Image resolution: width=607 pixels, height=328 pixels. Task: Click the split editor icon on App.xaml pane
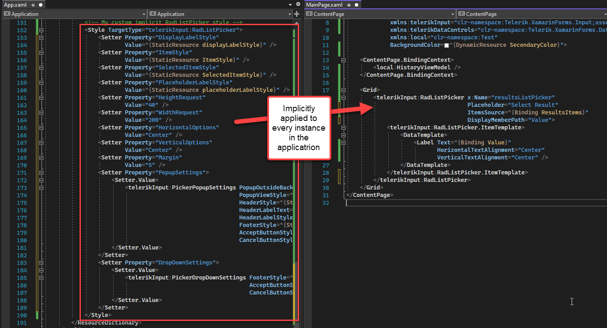297,14
